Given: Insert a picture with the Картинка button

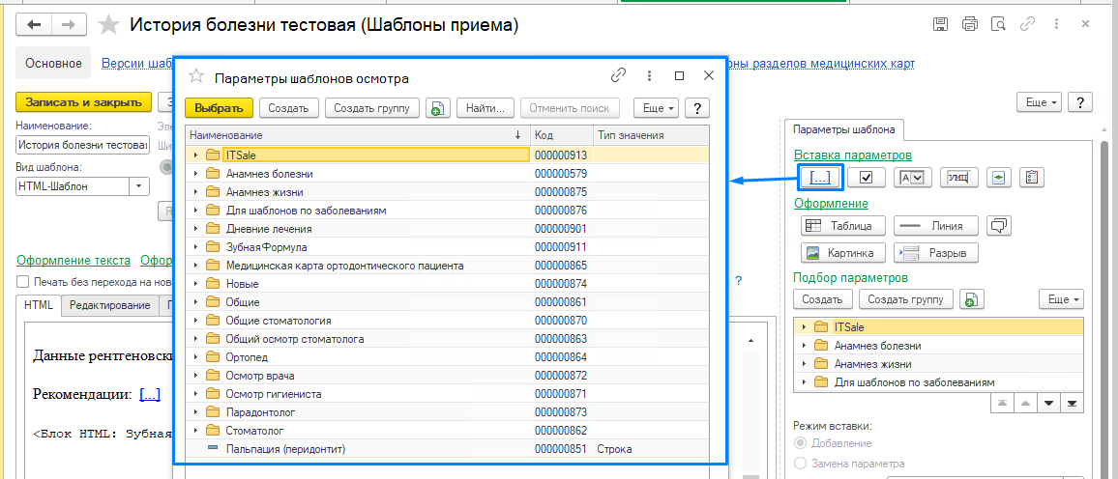Looking at the screenshot, I should pos(844,253).
